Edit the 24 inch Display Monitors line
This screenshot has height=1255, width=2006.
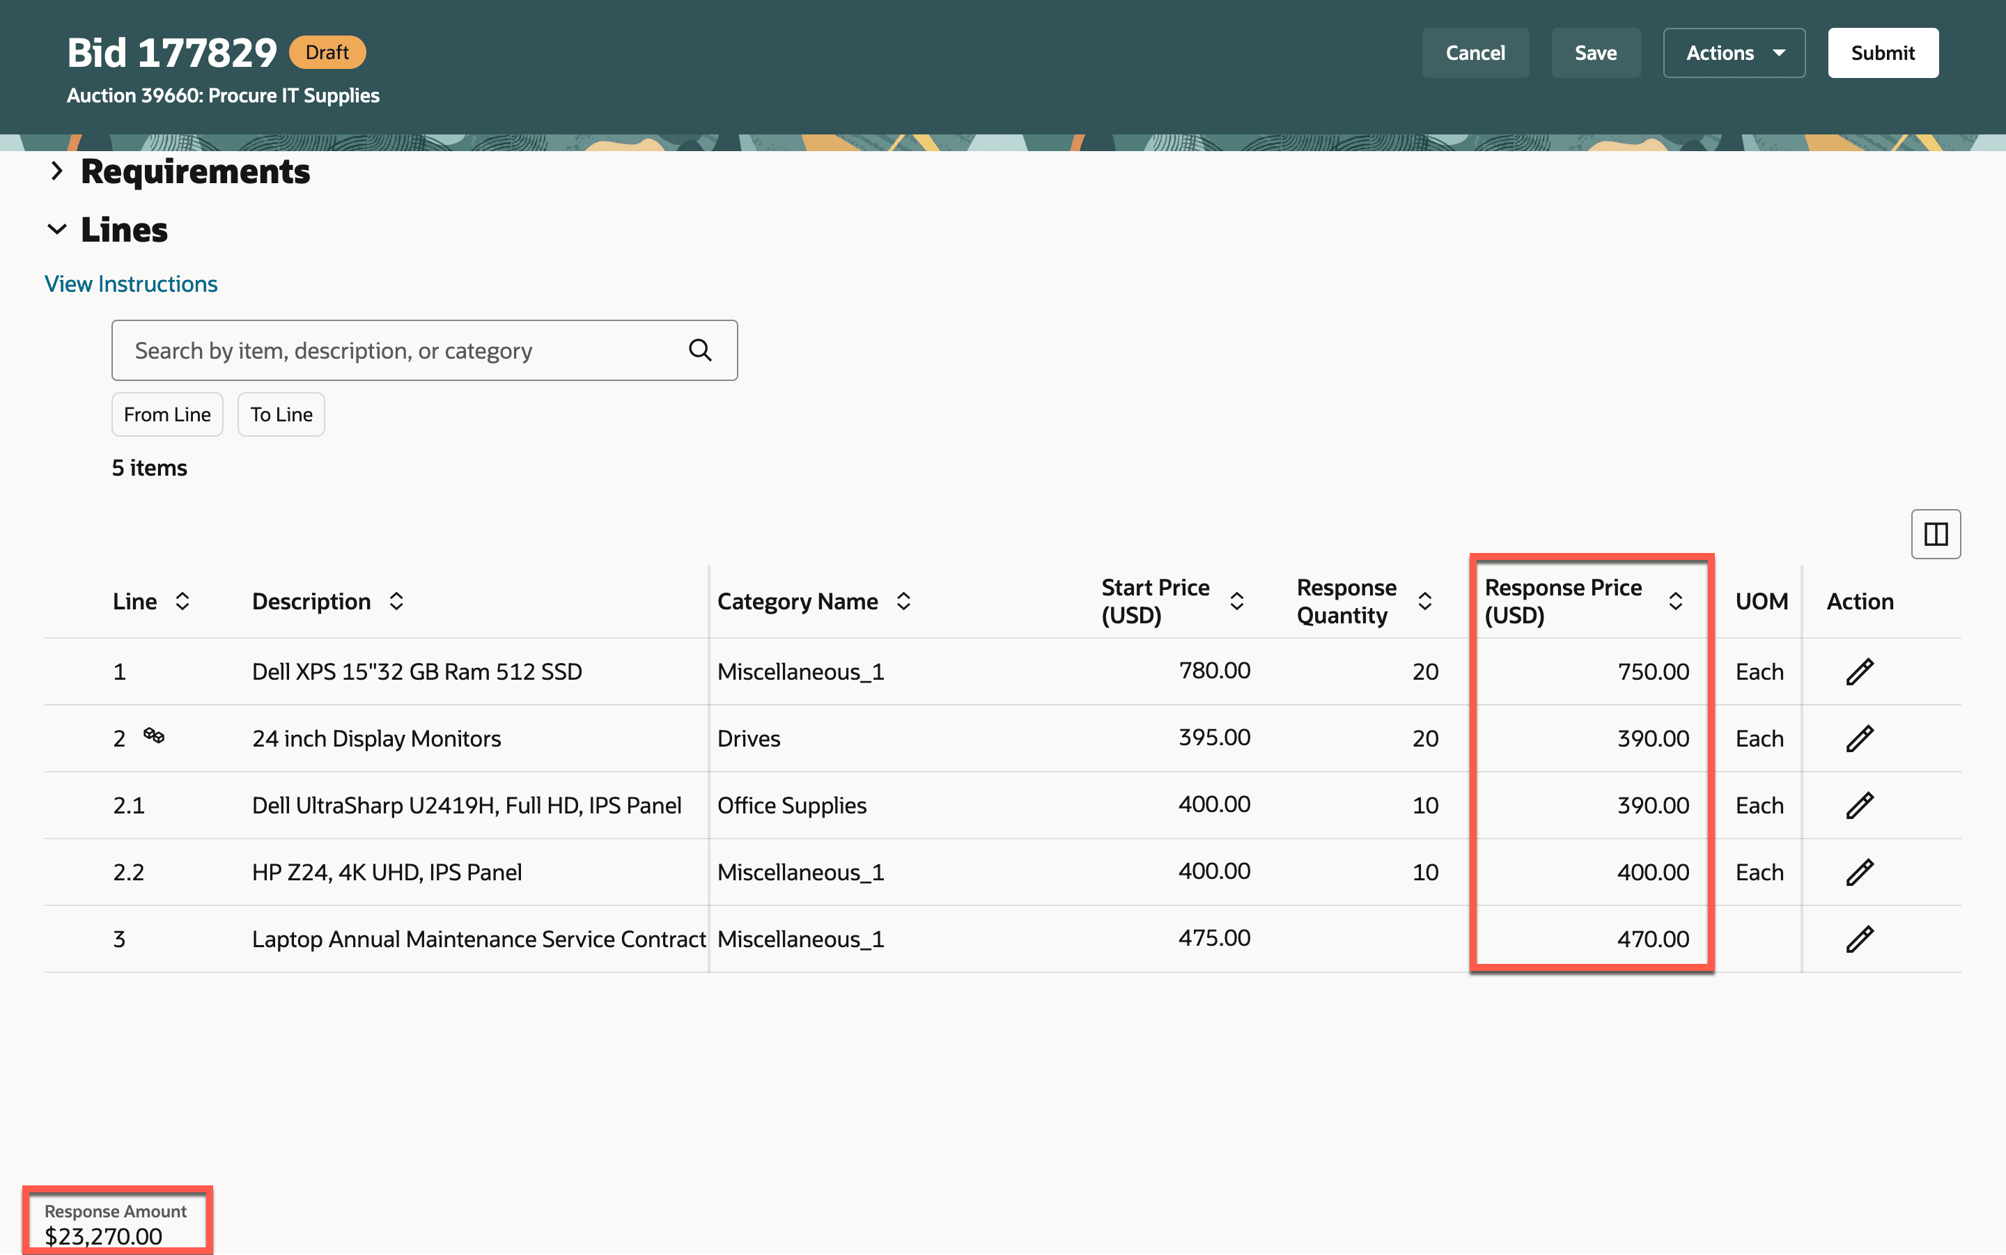(x=1859, y=739)
